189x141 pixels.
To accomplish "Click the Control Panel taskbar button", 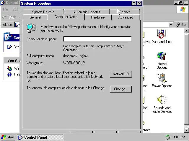I will tap(40, 137).
